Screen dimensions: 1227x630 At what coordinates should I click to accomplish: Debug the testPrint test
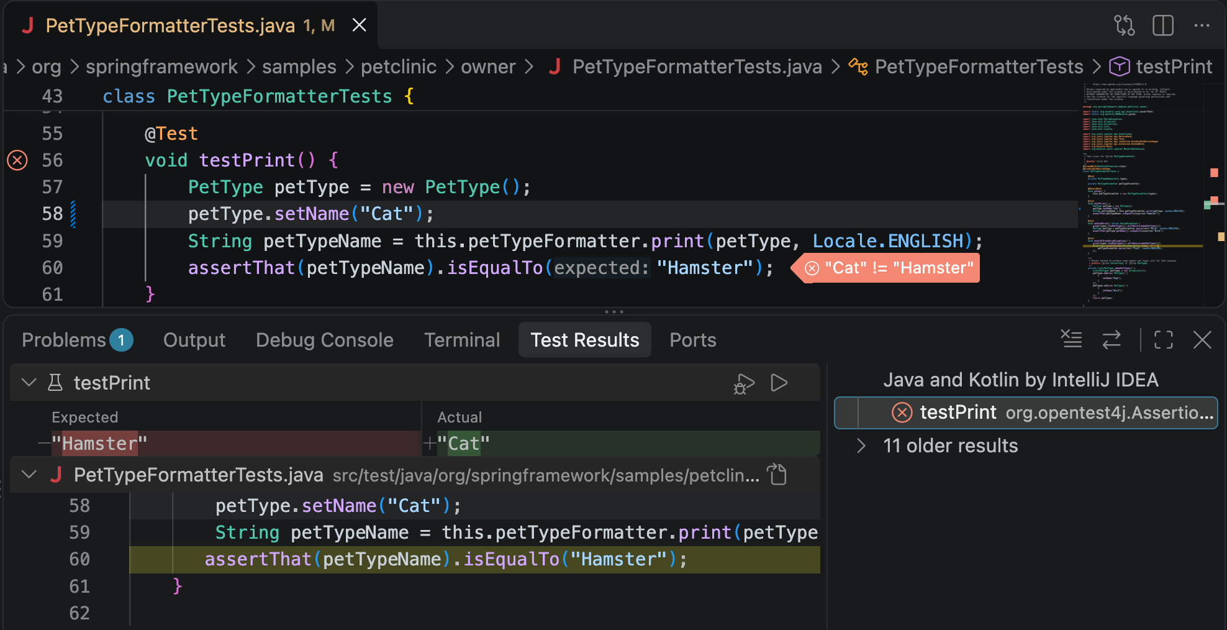coord(744,383)
